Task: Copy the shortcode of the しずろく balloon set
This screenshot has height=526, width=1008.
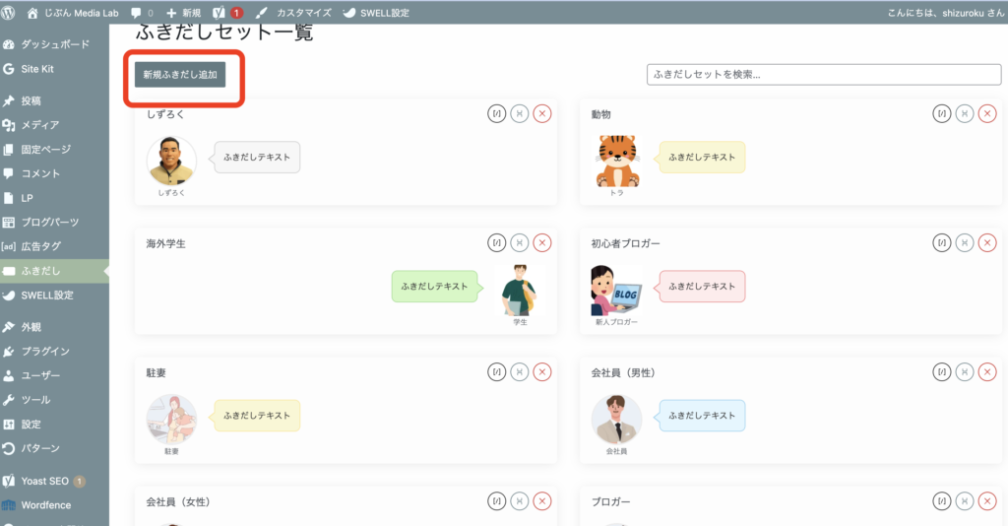Action: pyautogui.click(x=497, y=114)
